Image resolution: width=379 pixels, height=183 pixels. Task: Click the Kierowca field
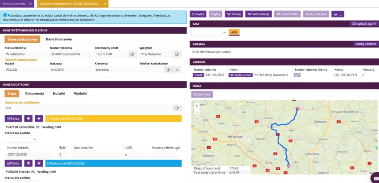pos(116,70)
